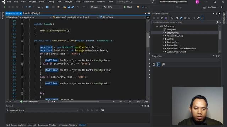The height and width of the screenshot is (127, 227).
Task: Pin the Properties panel
Action: click(216, 56)
